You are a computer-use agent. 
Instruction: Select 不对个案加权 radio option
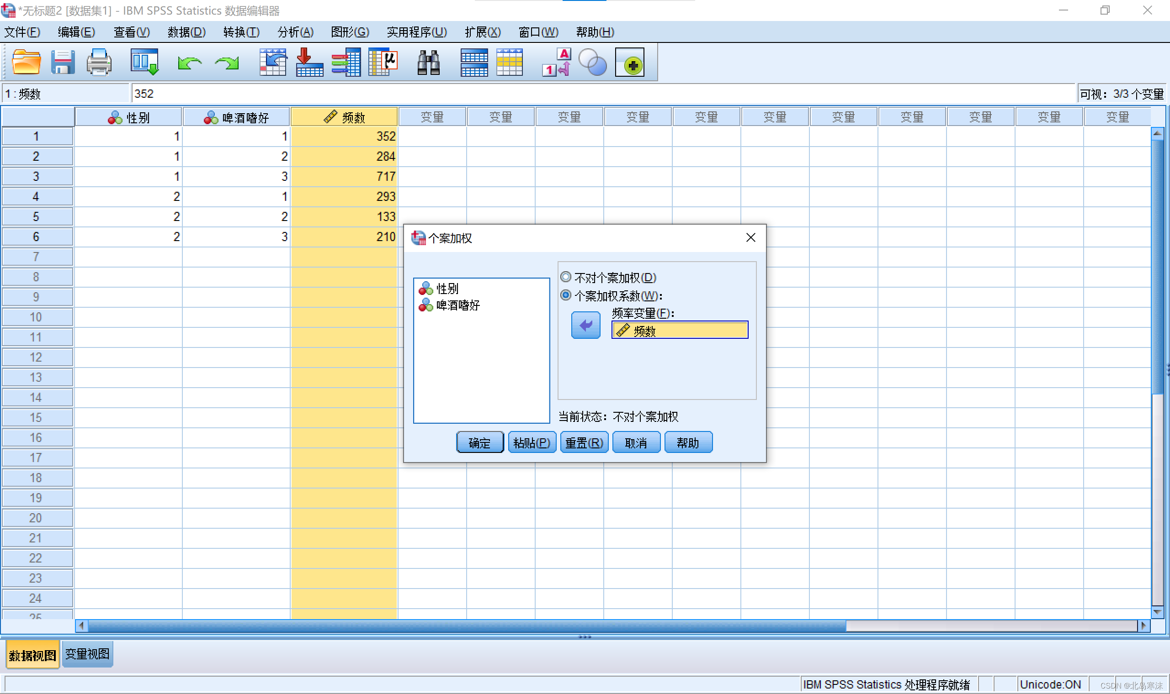click(x=566, y=277)
